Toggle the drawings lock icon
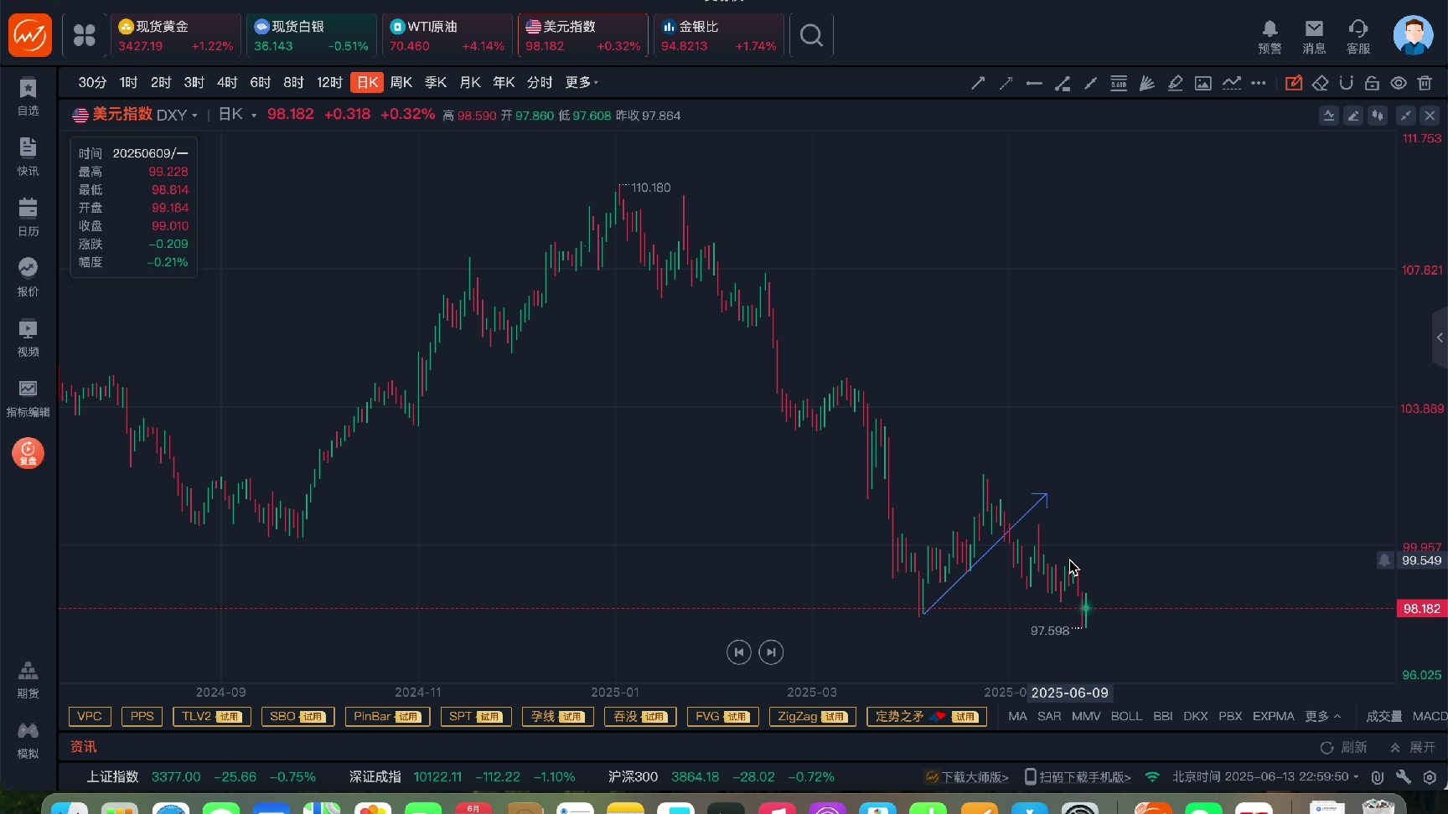 (x=1372, y=83)
